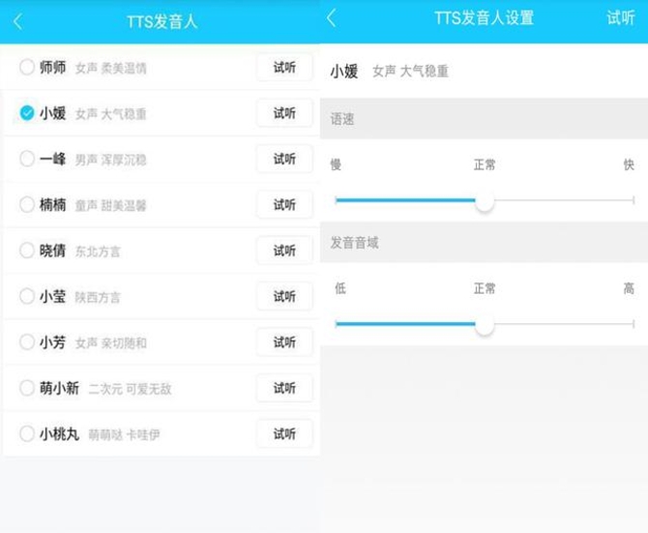This screenshot has height=533, width=648.
Task: Select the 小桃丸 voice radio button
Action: pos(27,434)
